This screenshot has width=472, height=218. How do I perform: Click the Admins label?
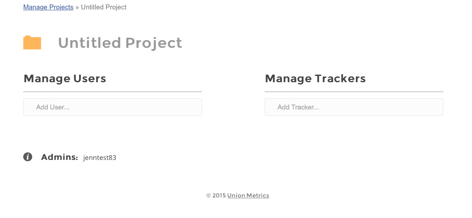pyautogui.click(x=59, y=157)
